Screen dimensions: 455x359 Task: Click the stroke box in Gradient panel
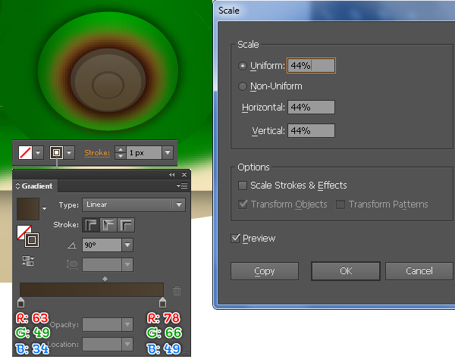[x=32, y=240]
